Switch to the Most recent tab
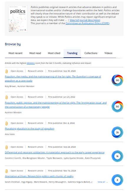This screenshot has height=195, width=128. tap(15, 53)
